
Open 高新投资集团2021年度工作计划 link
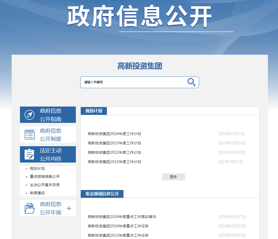click(x=114, y=162)
